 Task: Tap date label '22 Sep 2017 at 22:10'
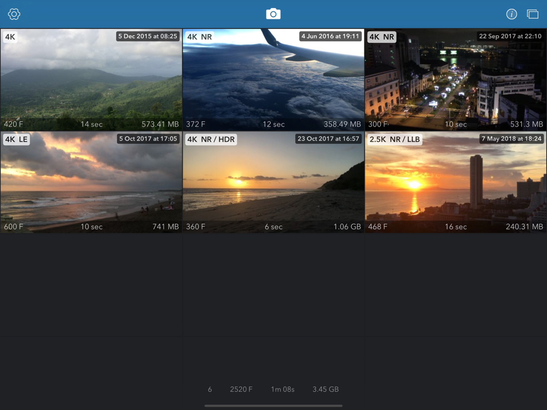[510, 36]
